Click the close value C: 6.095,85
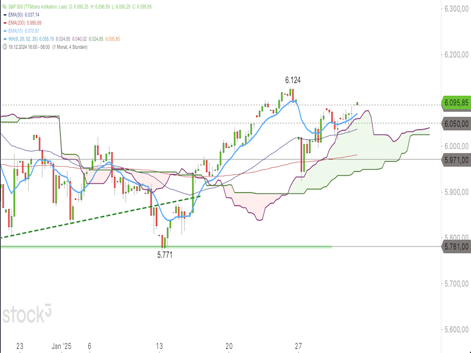Screen dimensions: 471x353 (x=142, y=6)
